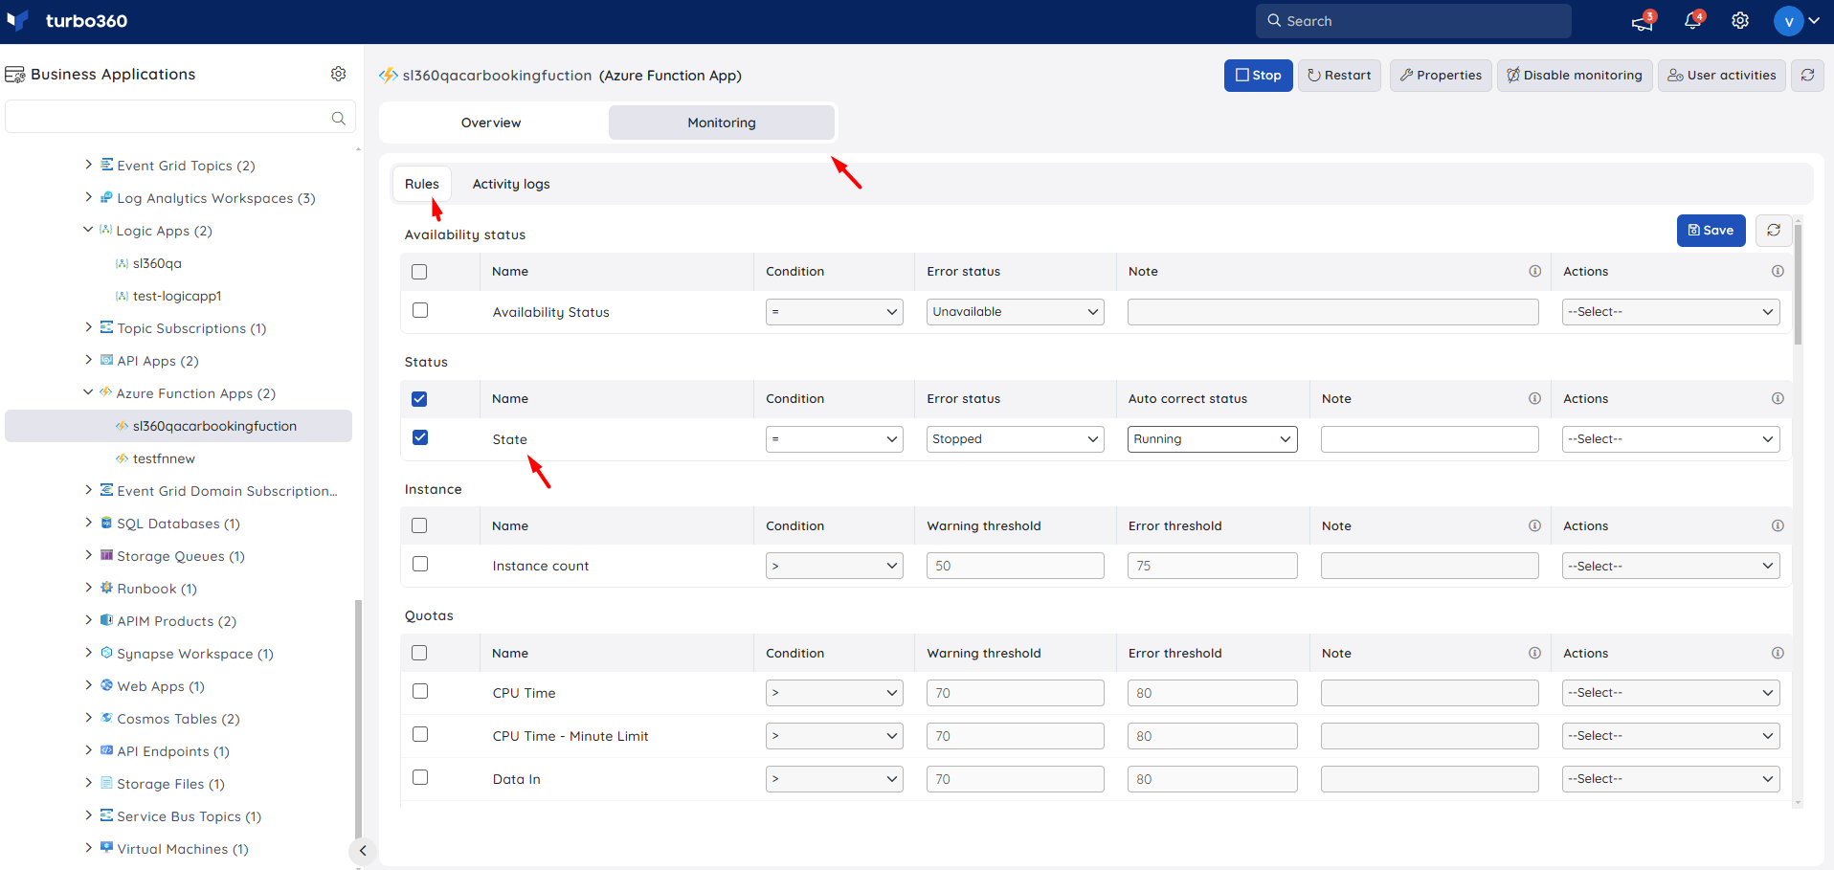
Task: Expand the Event Grid Topics node
Action: pyautogui.click(x=88, y=165)
